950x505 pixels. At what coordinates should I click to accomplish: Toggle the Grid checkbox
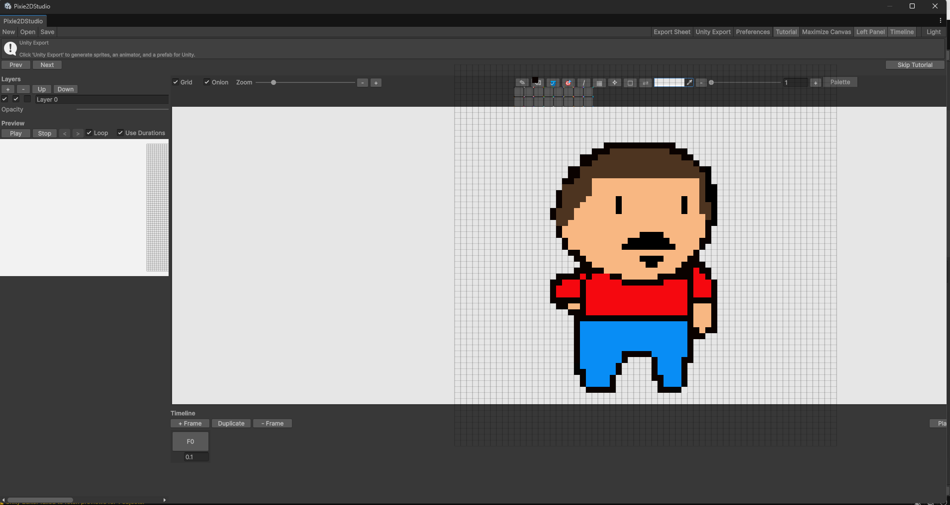tap(176, 82)
